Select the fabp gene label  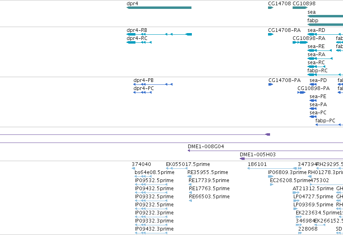click(313, 20)
